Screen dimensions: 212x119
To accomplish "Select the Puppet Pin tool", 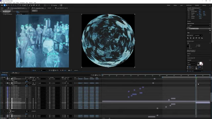I will (x=39, y=5).
